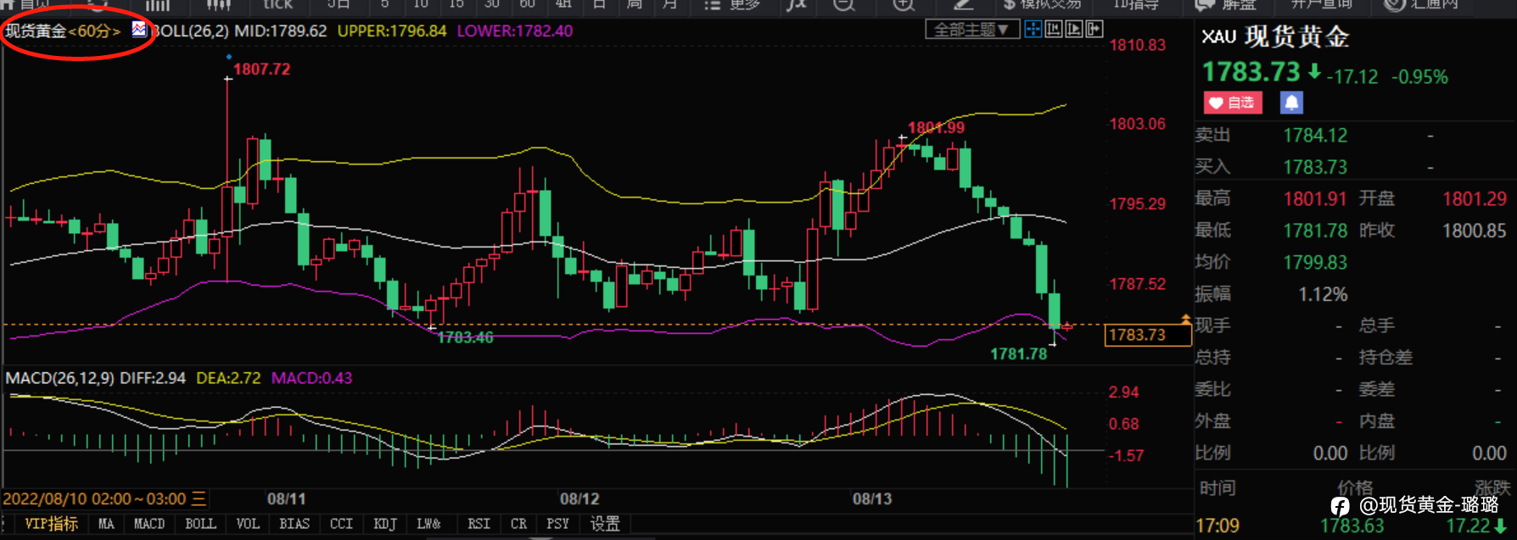Image resolution: width=1517 pixels, height=540 pixels.
Task: Click the 08/11 date marker
Action: pos(286,499)
